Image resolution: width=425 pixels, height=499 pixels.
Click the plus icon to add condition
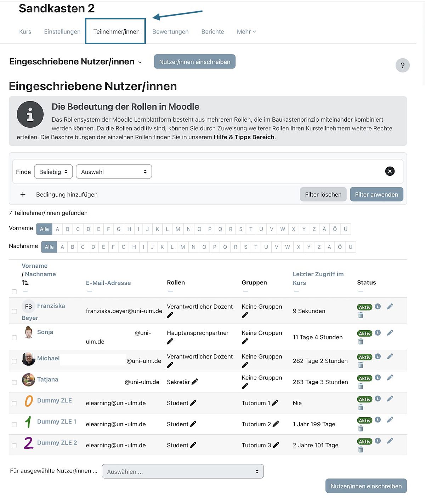pyautogui.click(x=23, y=195)
